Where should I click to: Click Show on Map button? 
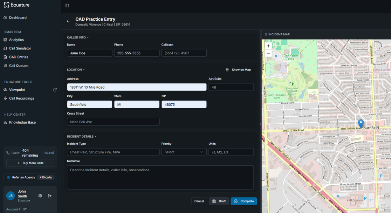(238, 70)
